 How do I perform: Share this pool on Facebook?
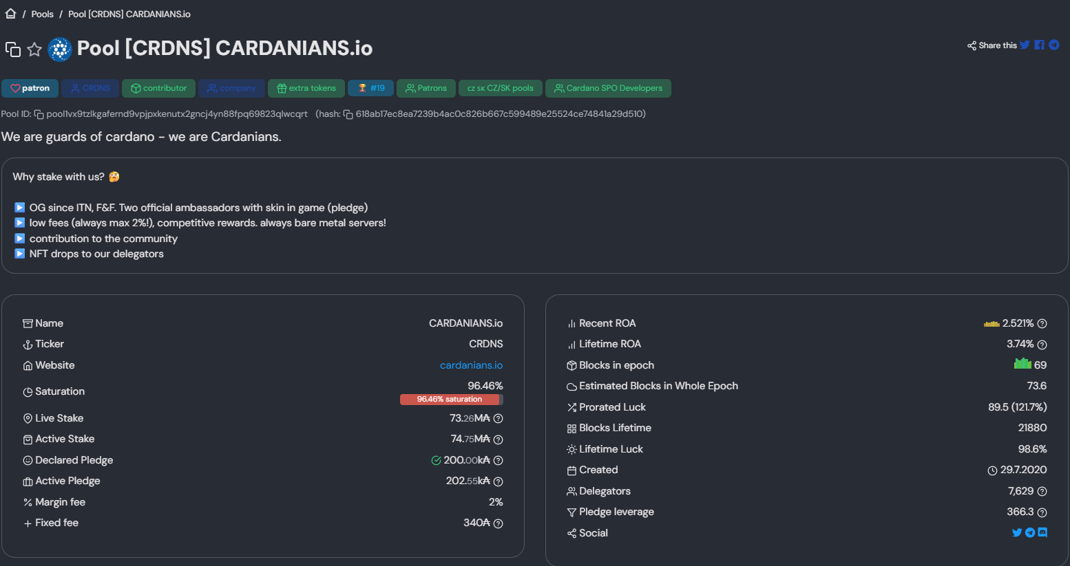[1039, 45]
